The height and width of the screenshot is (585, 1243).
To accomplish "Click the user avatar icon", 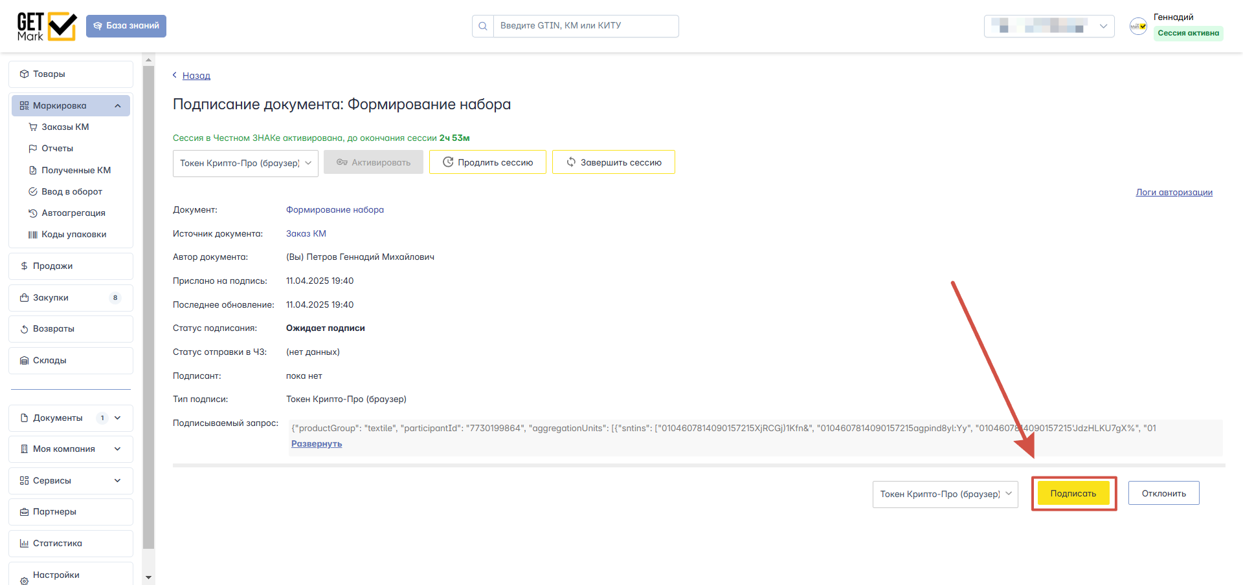I will (x=1138, y=27).
